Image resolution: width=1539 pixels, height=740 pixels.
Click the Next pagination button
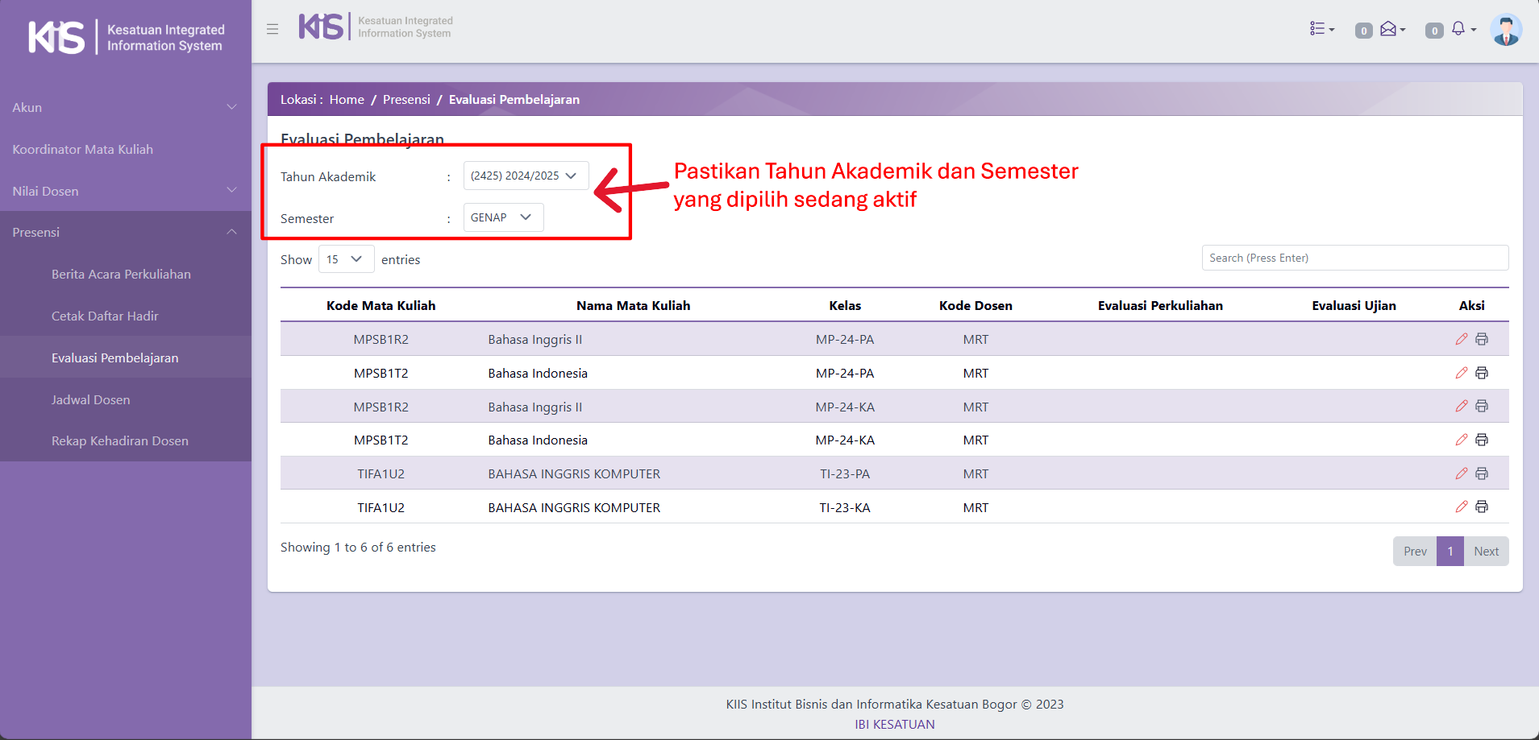pyautogui.click(x=1486, y=552)
